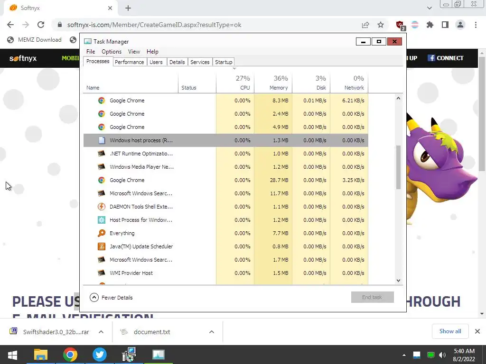Switch to the Users tab

156,62
